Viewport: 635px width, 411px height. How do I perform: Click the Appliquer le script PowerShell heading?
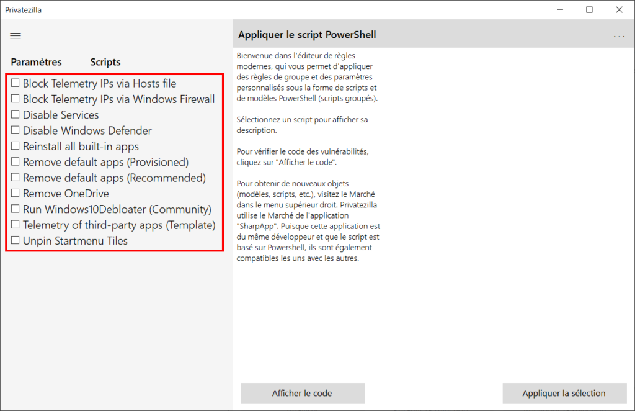pyautogui.click(x=307, y=35)
